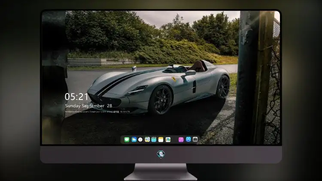
Task: Open the Camera app in the dock
Action: point(195,139)
